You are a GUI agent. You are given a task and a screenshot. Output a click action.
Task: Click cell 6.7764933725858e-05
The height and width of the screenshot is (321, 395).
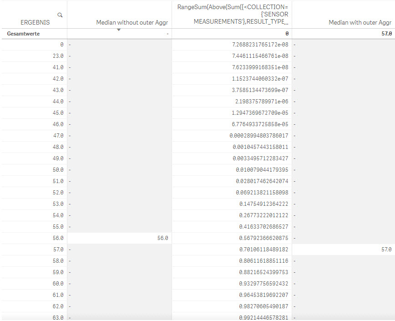[260, 124]
